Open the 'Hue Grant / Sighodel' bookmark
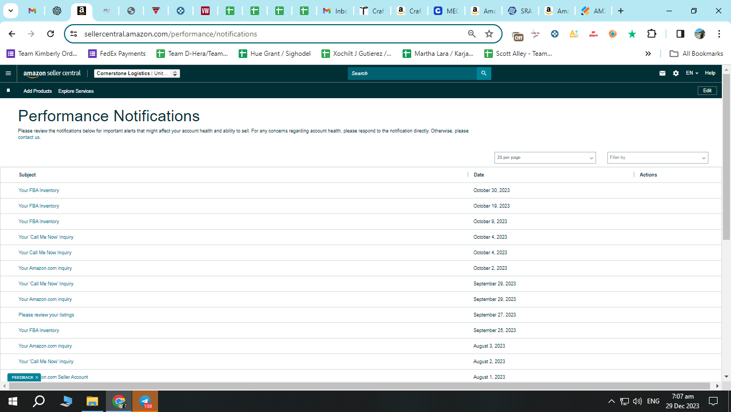This screenshot has height=412, width=731. coord(275,54)
